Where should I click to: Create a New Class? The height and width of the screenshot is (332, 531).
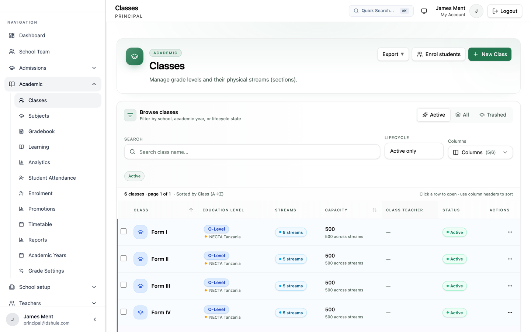[490, 54]
